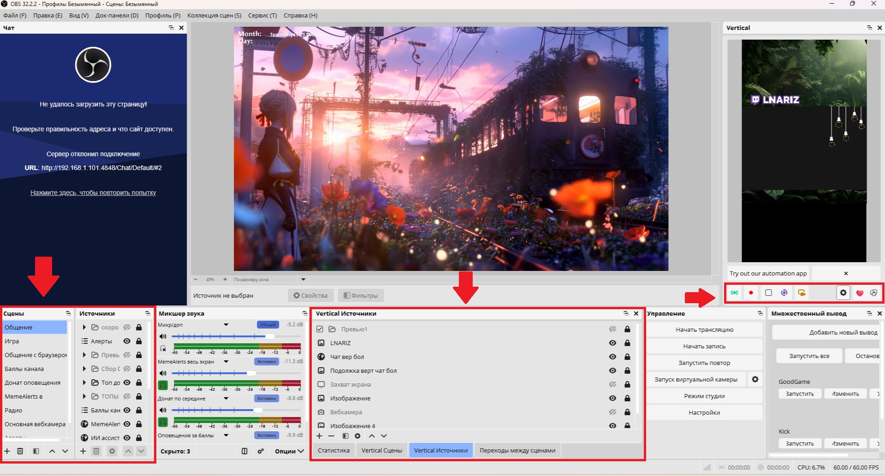
Task: Open the Коллекция сцен menu
Action: (214, 15)
